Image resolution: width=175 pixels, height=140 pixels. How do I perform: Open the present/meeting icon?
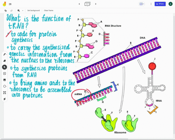141,4
